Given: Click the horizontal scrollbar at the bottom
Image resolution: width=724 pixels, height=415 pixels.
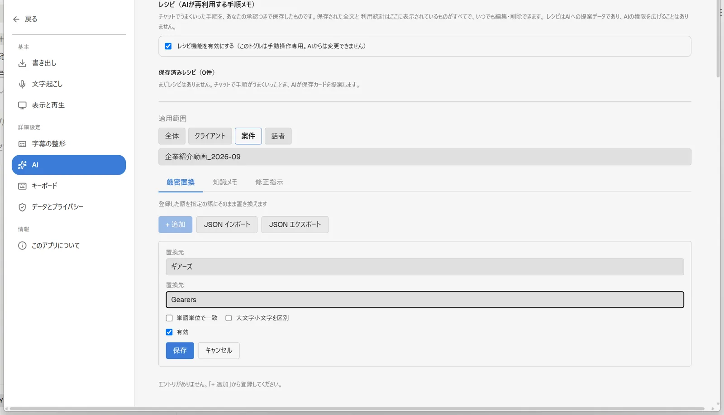Looking at the screenshot, I should (x=357, y=409).
